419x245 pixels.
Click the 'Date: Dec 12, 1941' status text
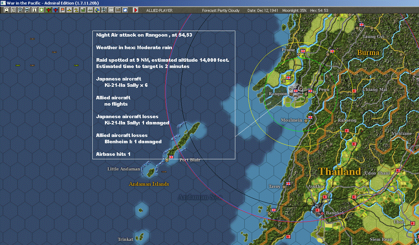tap(263, 10)
